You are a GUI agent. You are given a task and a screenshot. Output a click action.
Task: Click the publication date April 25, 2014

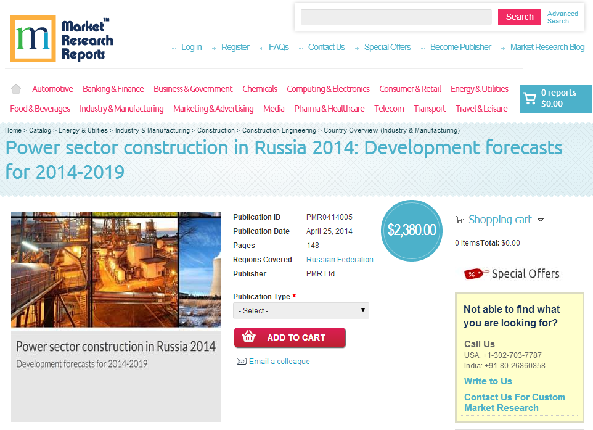click(329, 231)
